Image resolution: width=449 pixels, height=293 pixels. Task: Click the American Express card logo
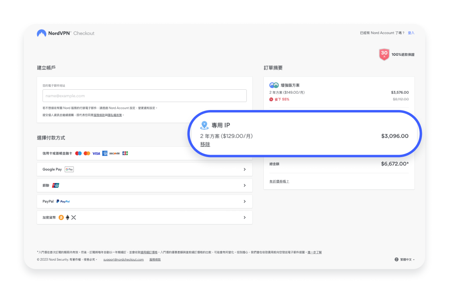(105, 153)
